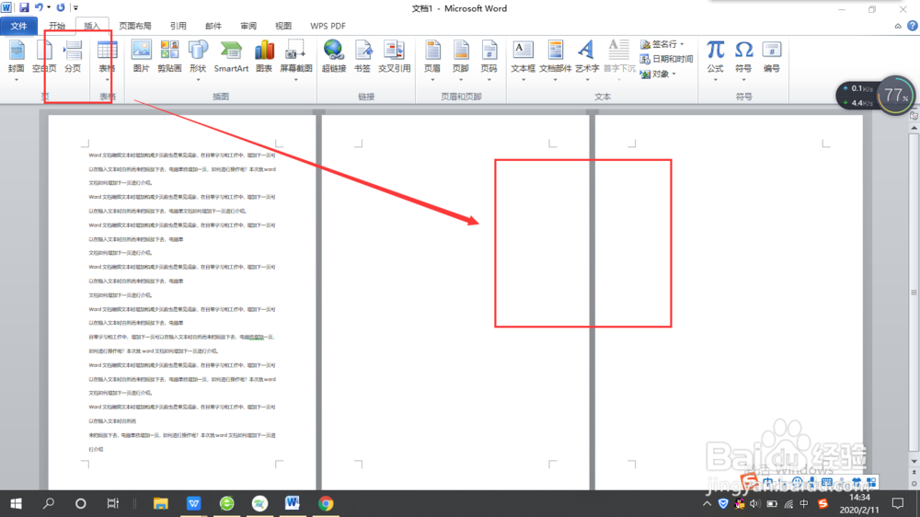Insert a bookmark (书签)
920x517 pixels.
362,58
